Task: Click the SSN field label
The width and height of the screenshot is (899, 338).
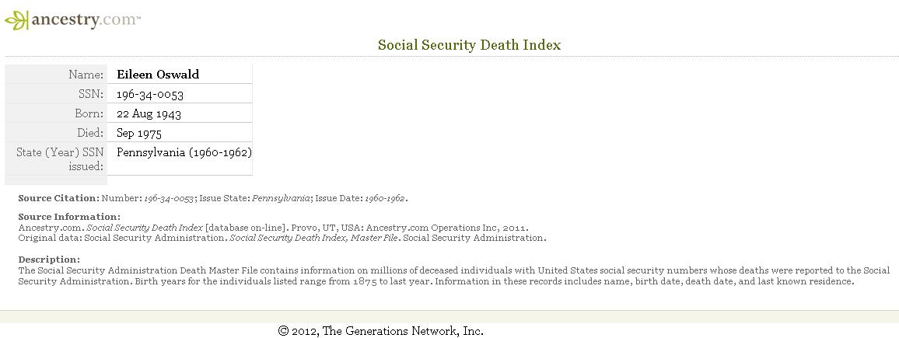Action: pyautogui.click(x=90, y=94)
